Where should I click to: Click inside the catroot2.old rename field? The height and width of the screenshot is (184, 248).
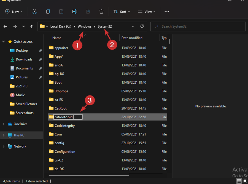[x=68, y=117]
